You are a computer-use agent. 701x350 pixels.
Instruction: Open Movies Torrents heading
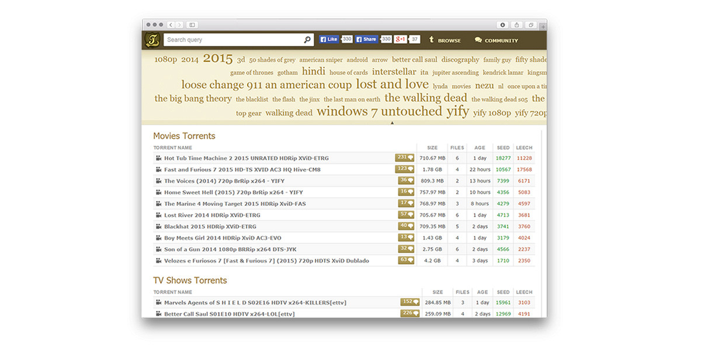(184, 136)
